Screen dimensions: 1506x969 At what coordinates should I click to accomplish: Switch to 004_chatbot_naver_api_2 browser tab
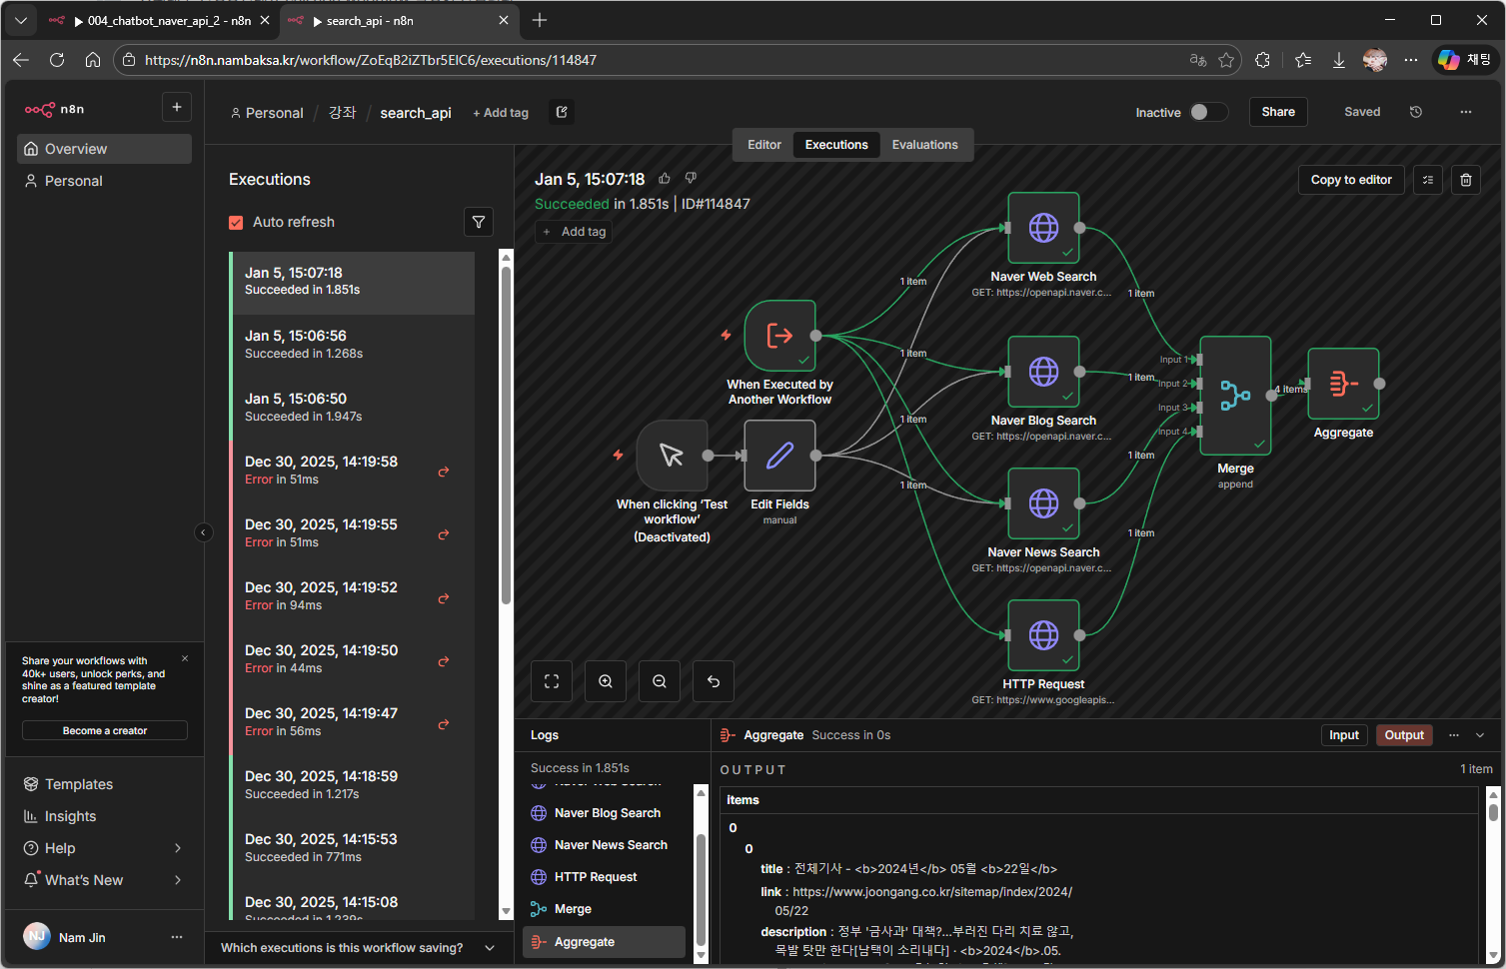tap(158, 20)
